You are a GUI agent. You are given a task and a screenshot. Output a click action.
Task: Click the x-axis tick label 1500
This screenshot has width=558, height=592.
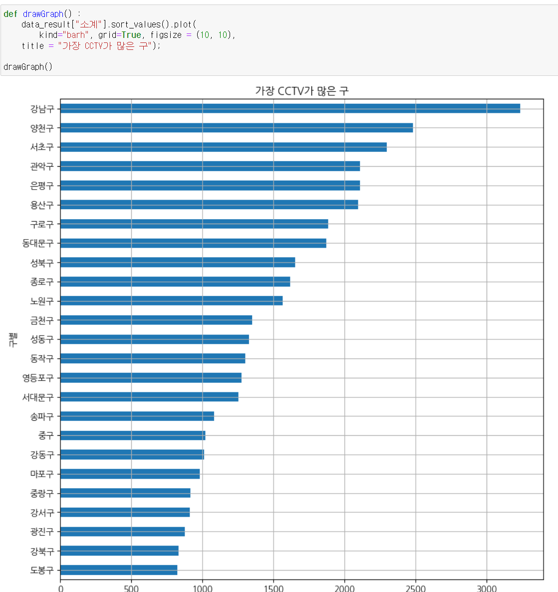point(274,588)
